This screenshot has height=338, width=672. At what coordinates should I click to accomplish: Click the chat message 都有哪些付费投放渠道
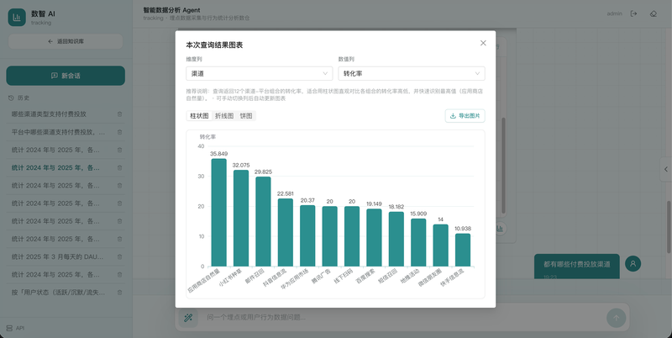[x=577, y=264]
